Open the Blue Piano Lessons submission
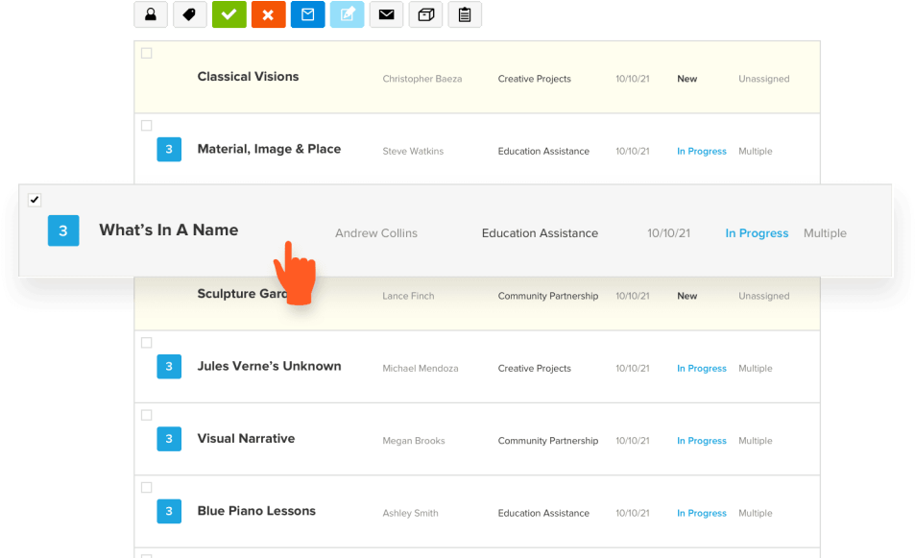This screenshot has width=915, height=558. (256, 511)
